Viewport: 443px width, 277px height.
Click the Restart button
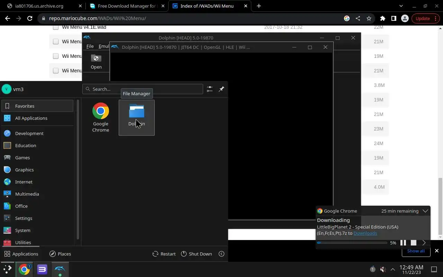coord(164,254)
